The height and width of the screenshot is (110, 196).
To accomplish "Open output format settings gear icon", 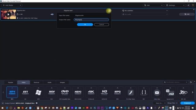I will 37,103.
